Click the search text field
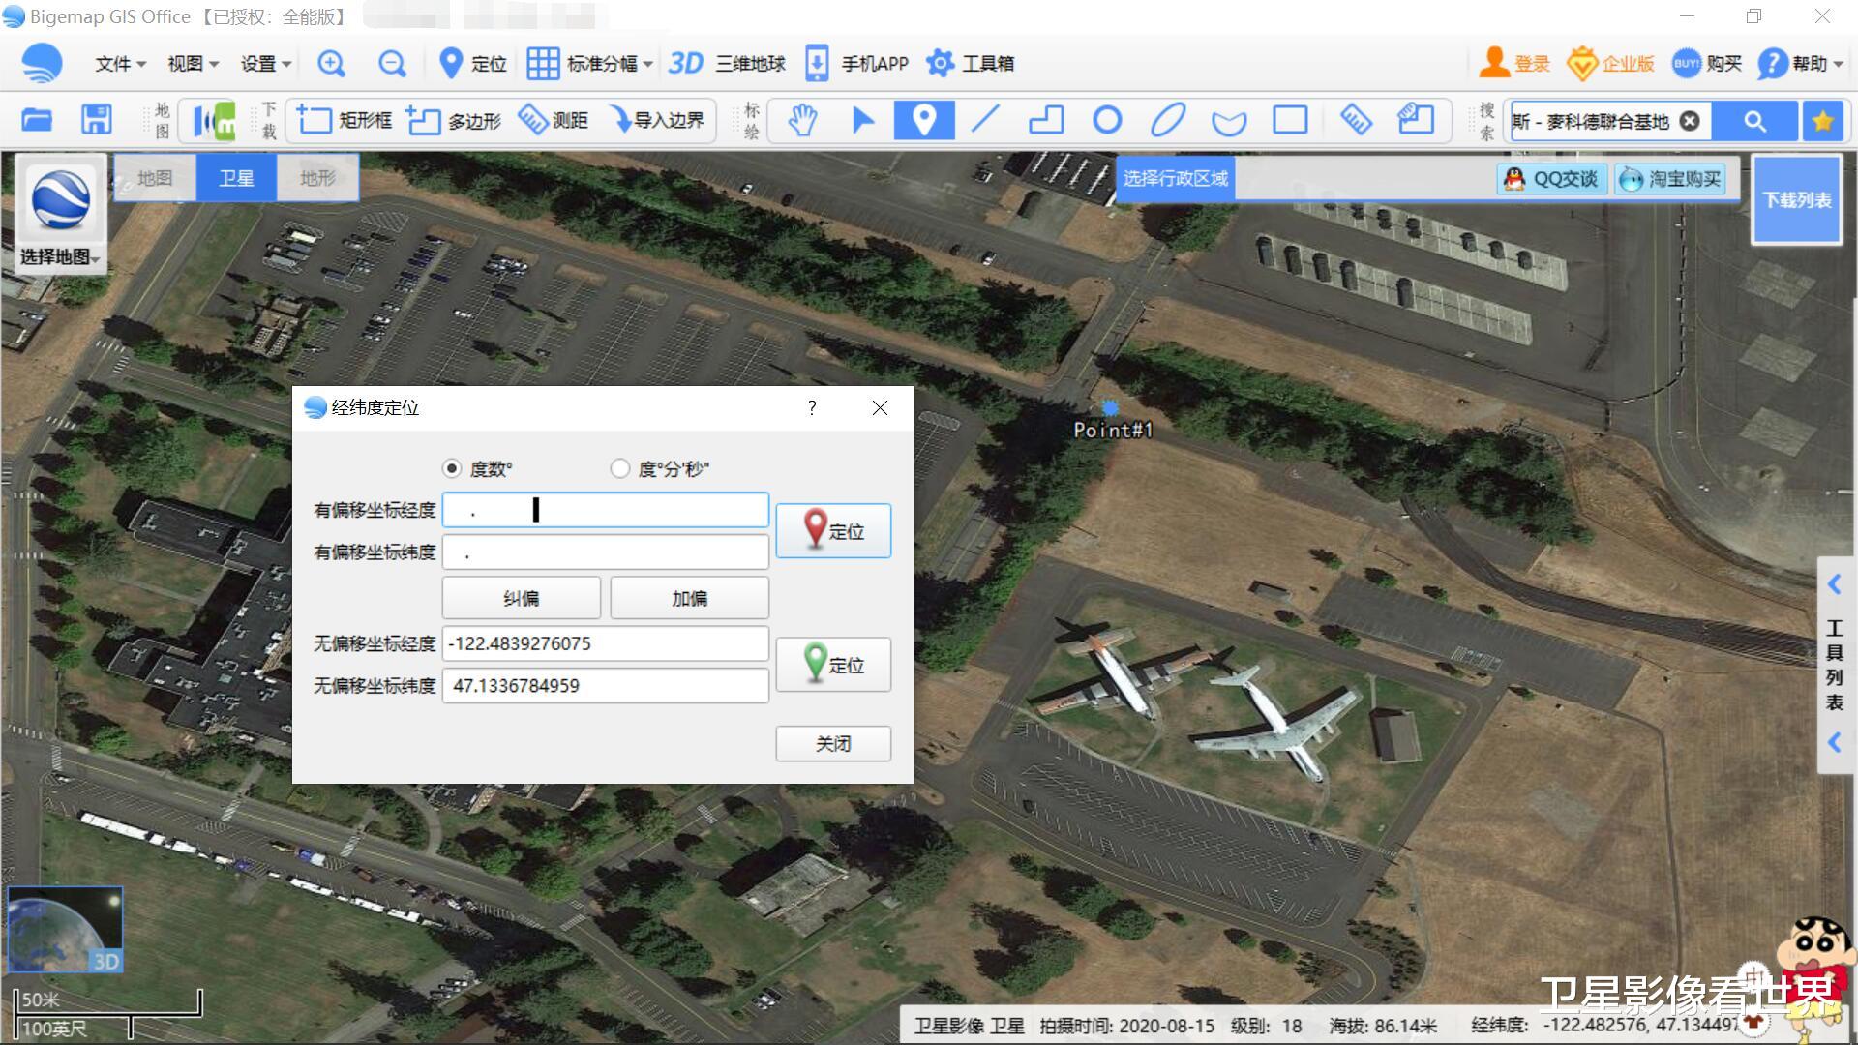The height and width of the screenshot is (1045, 1858). pyautogui.click(x=1593, y=121)
